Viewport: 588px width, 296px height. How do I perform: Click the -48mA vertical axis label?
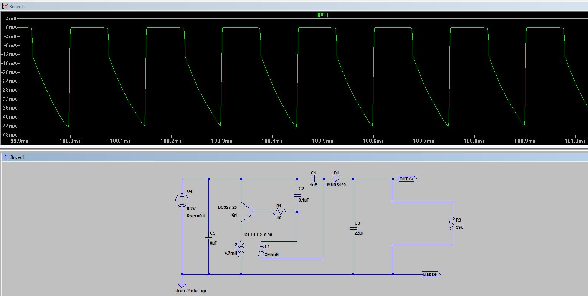click(10, 135)
